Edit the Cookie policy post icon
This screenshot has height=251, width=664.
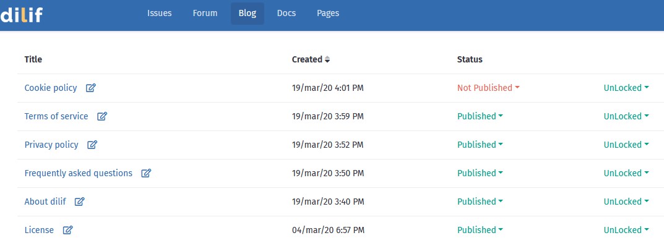[90, 88]
